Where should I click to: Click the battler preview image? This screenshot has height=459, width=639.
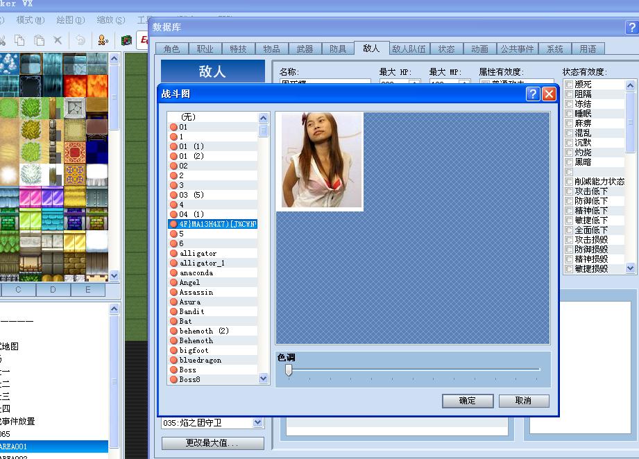[x=321, y=162]
